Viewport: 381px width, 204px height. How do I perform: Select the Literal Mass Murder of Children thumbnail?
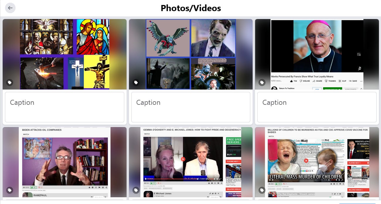317,162
